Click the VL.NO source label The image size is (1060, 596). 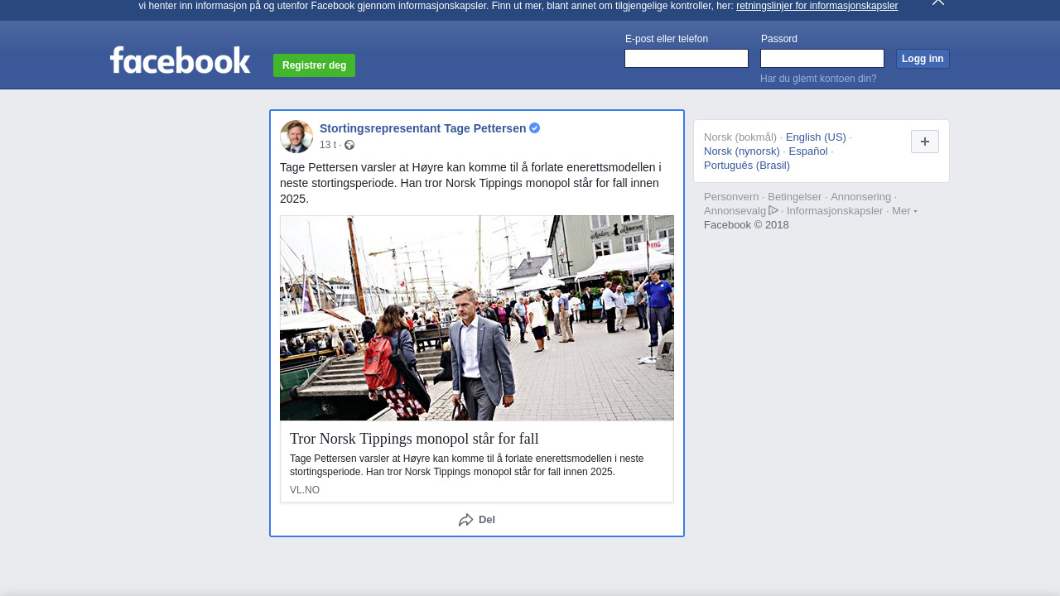(x=305, y=490)
